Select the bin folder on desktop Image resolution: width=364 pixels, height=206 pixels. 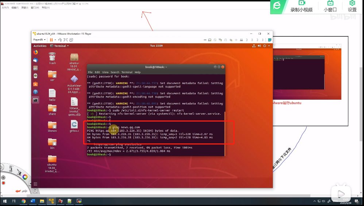pyautogui.click(x=52, y=144)
